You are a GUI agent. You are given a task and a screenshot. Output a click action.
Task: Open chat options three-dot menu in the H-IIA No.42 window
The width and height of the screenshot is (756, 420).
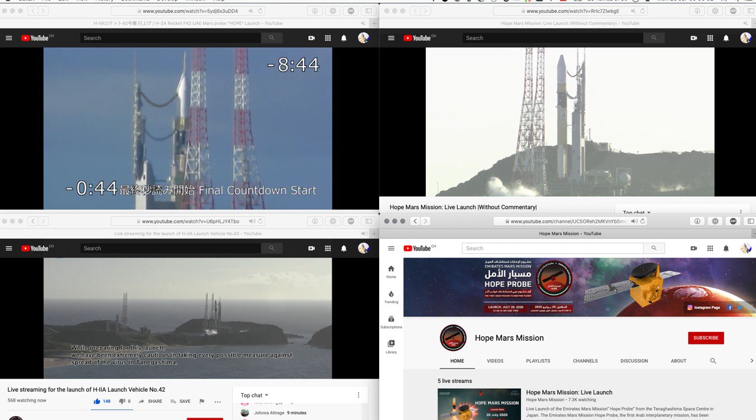click(358, 395)
